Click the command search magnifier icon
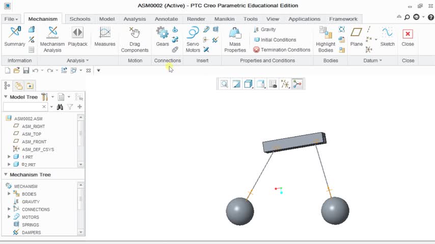Screen dimensions: 435x244 click(x=407, y=17)
